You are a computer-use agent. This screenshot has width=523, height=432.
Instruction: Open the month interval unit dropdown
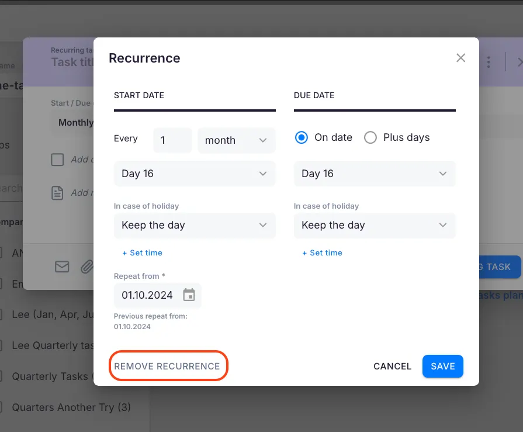pyautogui.click(x=236, y=140)
